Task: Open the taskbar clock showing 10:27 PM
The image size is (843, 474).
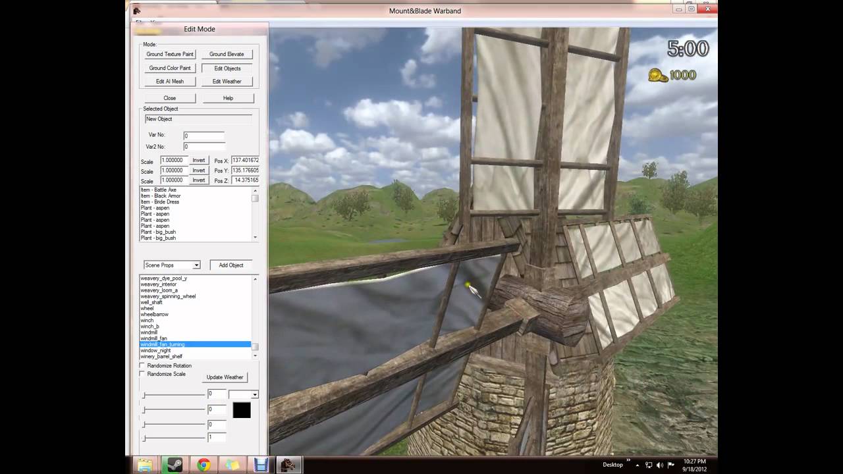Action: coord(695,465)
